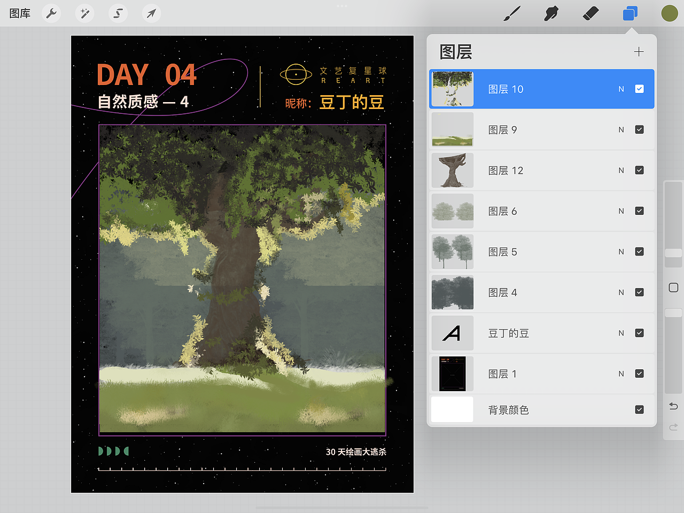Open blend mode N for 图层 9
Screen dimensions: 684x513
click(x=621, y=130)
